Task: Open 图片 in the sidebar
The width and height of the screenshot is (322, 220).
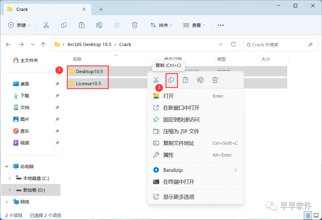Action: tap(21, 119)
